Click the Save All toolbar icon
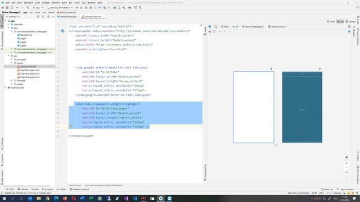The width and height of the screenshot is (360, 202). click(7, 7)
